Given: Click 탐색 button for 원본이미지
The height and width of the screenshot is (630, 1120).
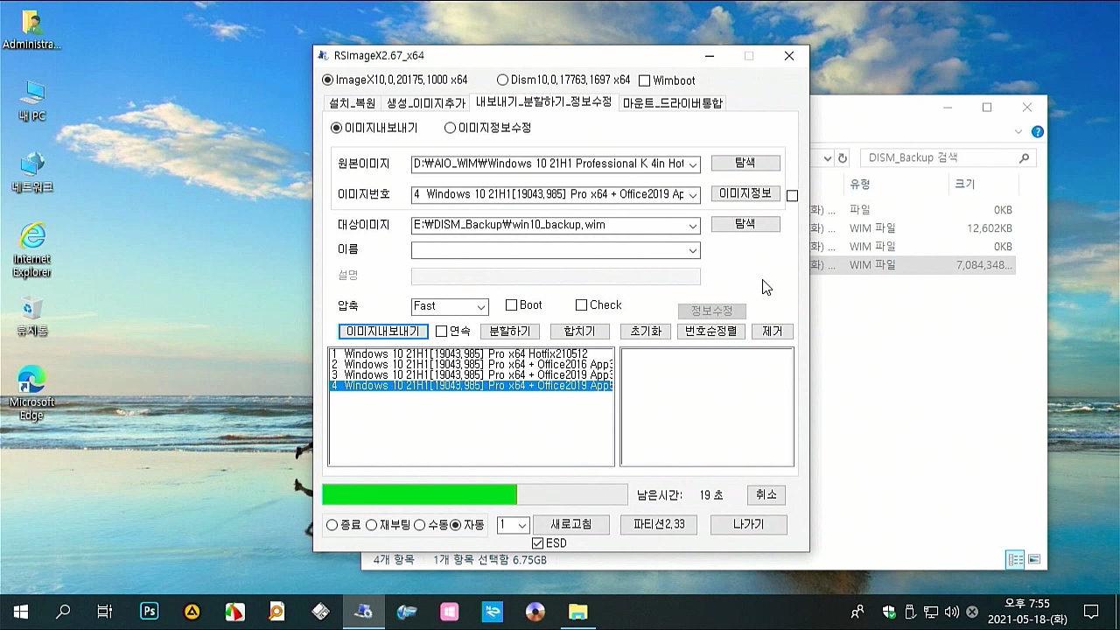Looking at the screenshot, I should [745, 163].
